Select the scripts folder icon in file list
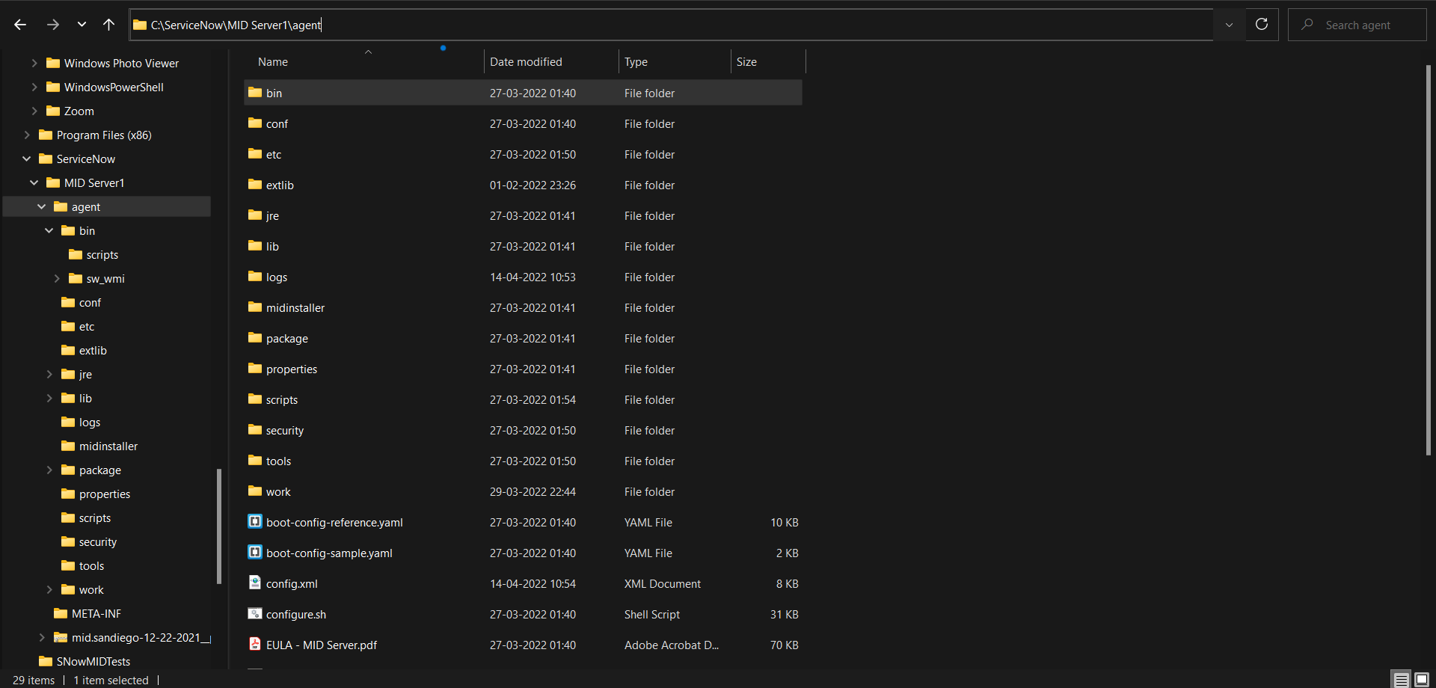 (x=255, y=399)
